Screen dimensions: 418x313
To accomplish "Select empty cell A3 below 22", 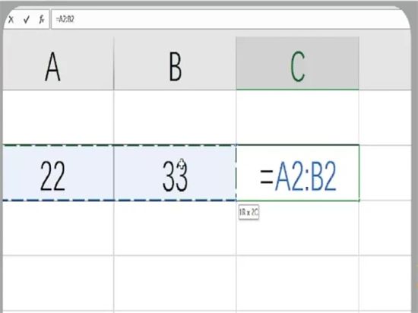I will pos(58,228).
